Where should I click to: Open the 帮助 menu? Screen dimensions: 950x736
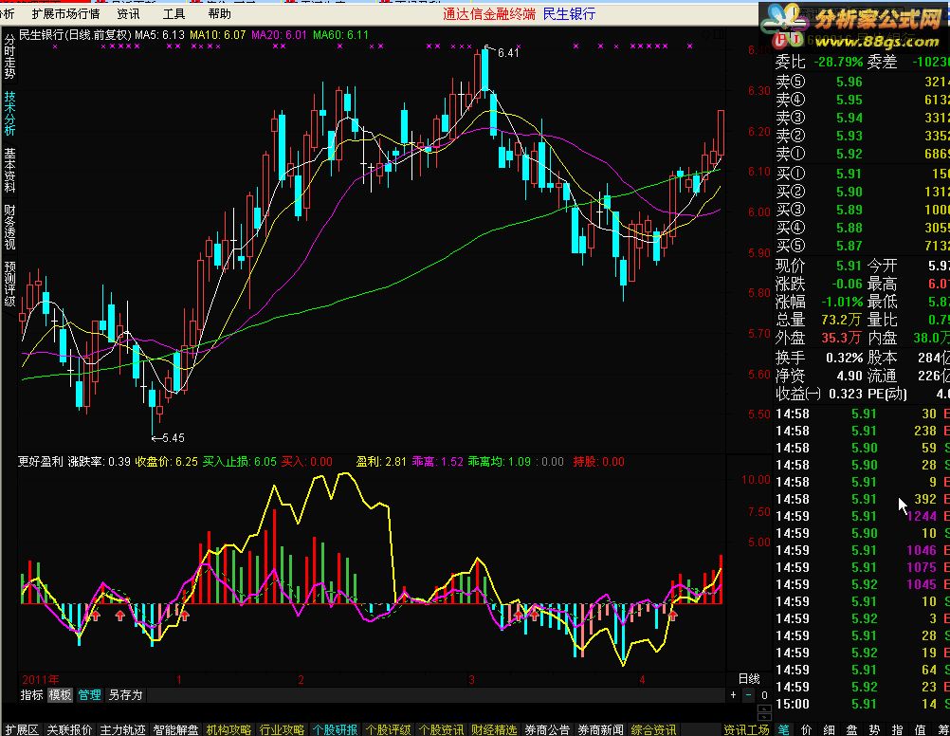[x=219, y=13]
